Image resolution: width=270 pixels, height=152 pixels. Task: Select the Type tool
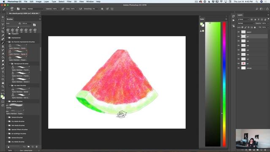pos(3,72)
